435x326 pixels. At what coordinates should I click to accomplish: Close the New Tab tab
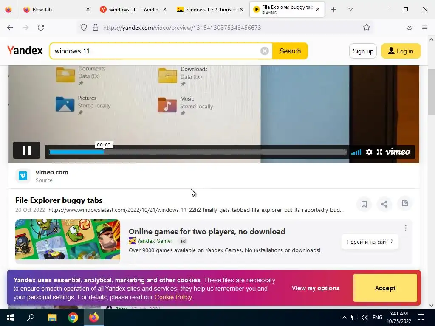pyautogui.click(x=88, y=9)
